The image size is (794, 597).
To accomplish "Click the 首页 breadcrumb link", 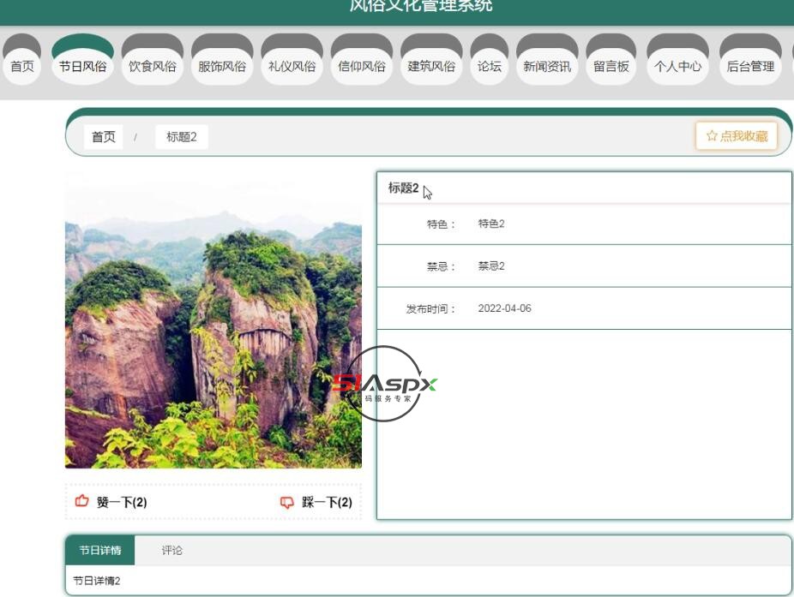I will point(103,136).
